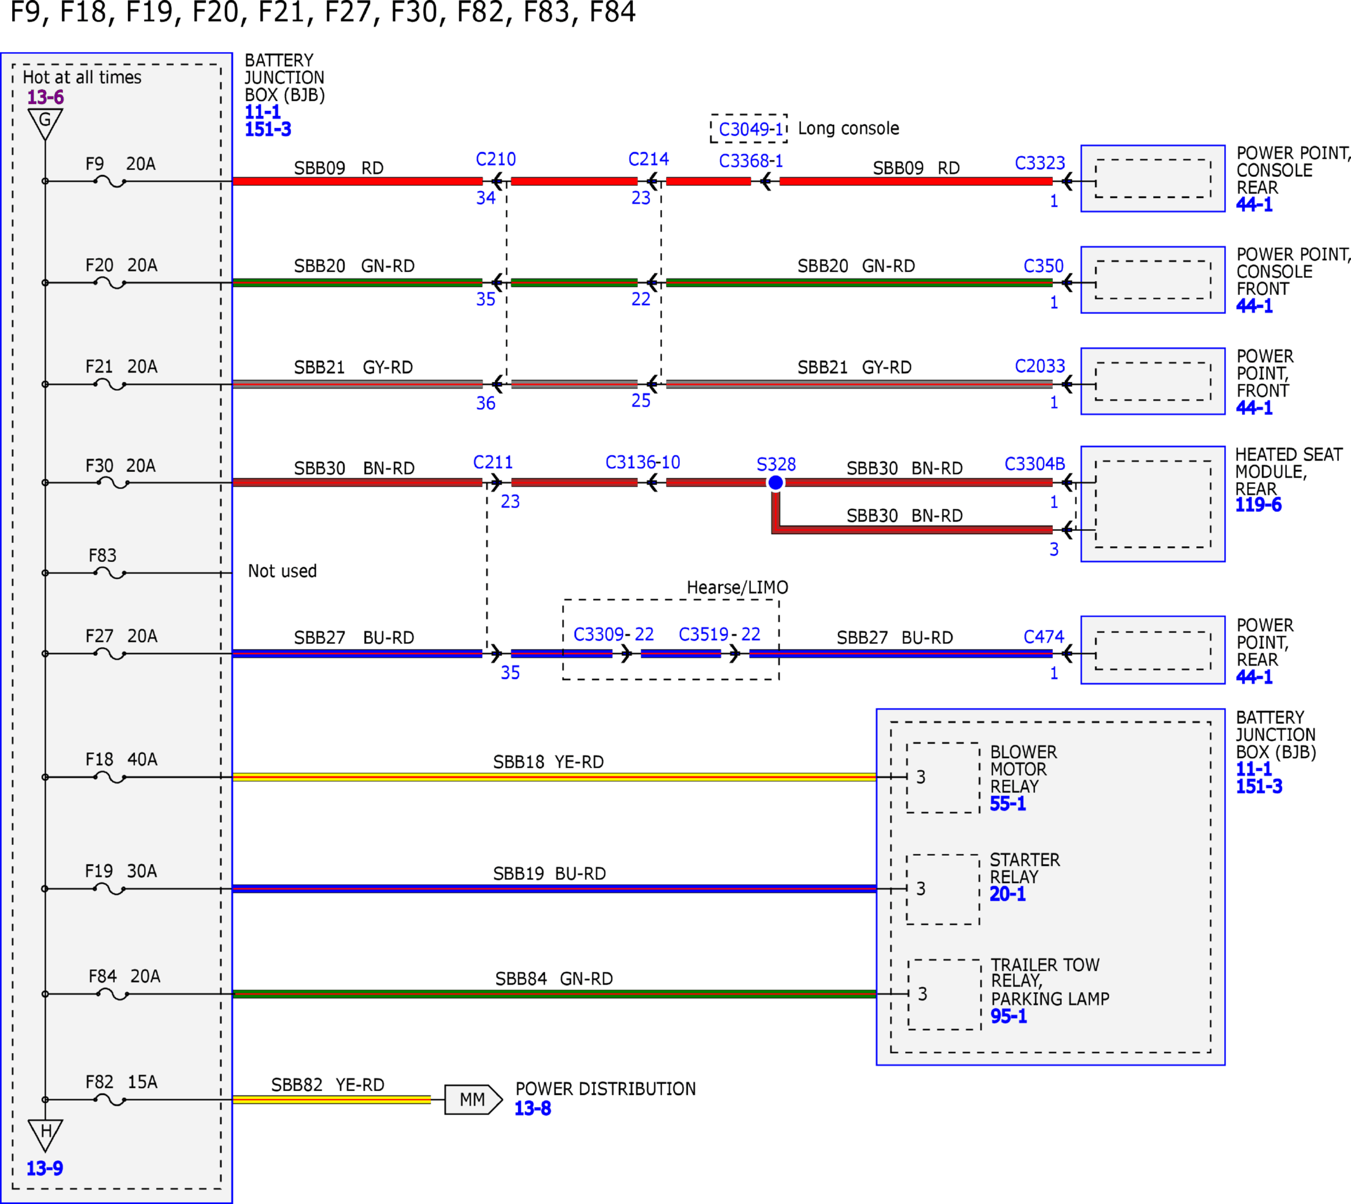Select the C3049-1 Long console connector
This screenshot has height=1204, width=1351.
pyautogui.click(x=749, y=128)
